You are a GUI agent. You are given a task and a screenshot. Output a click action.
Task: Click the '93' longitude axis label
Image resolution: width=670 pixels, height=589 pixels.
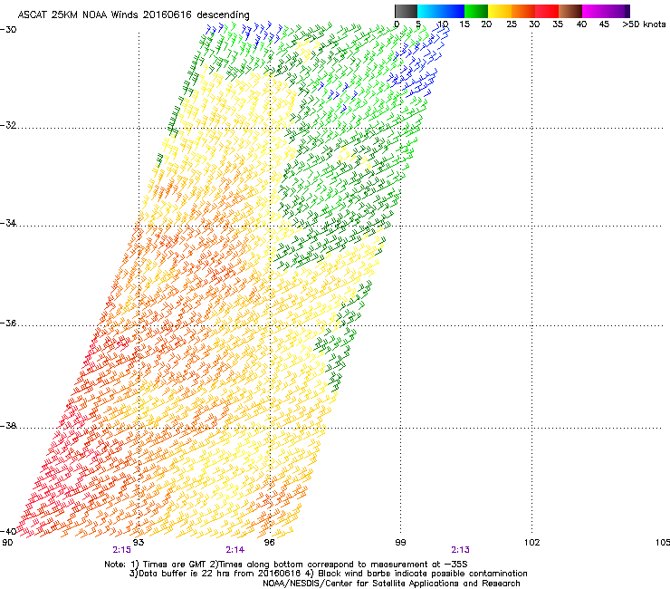(x=139, y=543)
